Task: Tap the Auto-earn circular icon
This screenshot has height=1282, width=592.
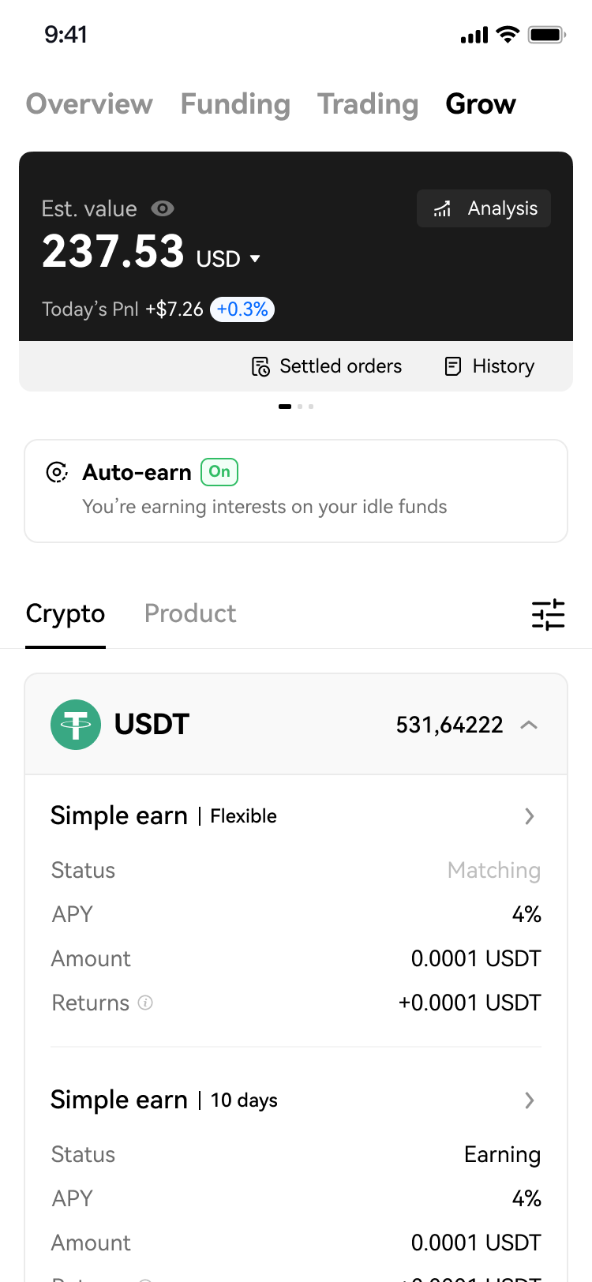Action: 57,472
